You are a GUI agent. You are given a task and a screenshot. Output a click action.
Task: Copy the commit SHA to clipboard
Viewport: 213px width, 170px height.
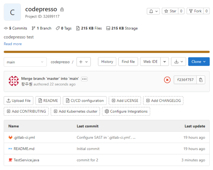tap(201, 80)
